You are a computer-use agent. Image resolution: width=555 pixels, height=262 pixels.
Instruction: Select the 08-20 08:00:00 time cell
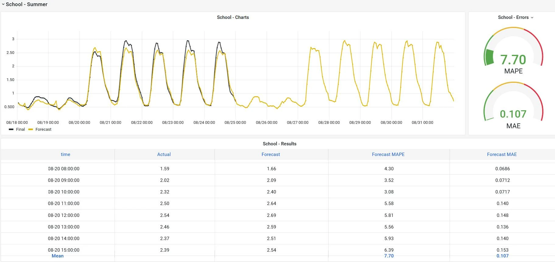(64, 169)
